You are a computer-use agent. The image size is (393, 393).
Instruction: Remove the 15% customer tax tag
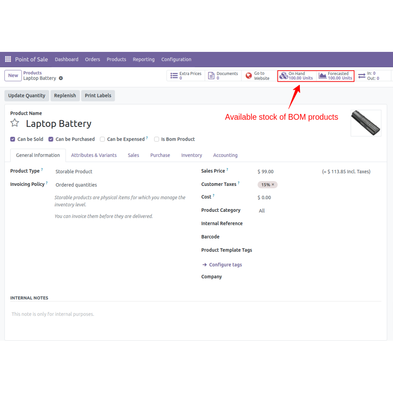click(x=273, y=184)
